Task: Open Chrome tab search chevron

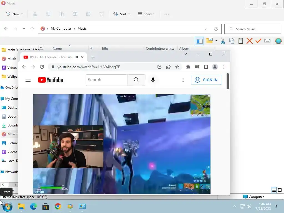Action: point(185,54)
